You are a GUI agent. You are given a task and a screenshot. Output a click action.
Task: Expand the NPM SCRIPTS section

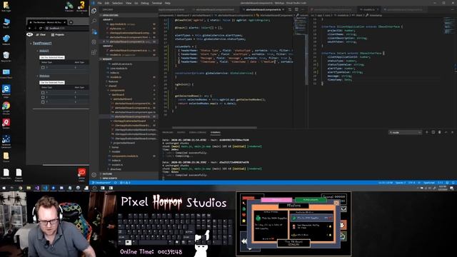[x=129, y=178]
